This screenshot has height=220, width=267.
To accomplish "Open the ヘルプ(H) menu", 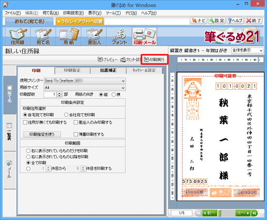I will pos(149,13).
